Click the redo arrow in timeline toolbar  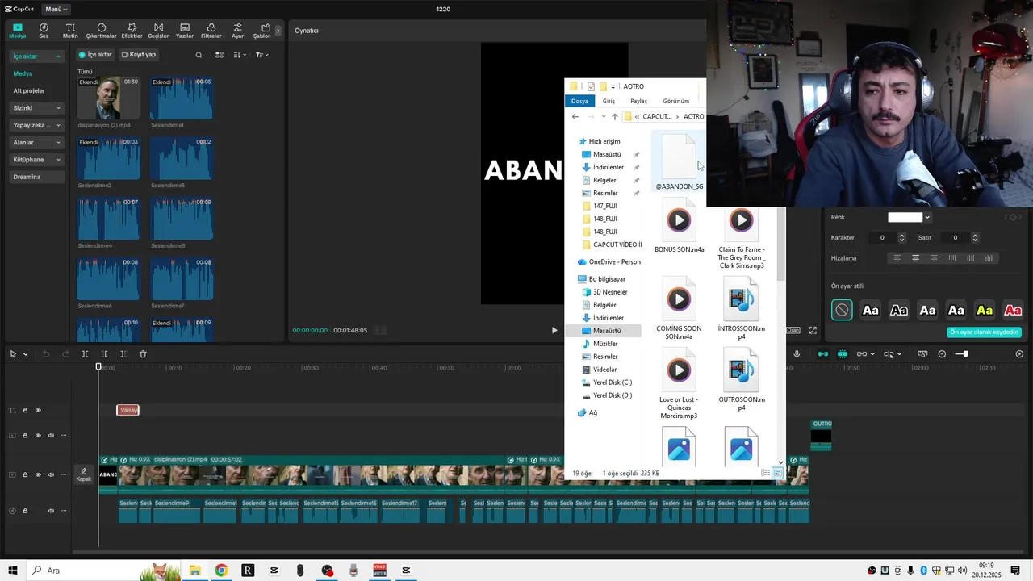click(65, 354)
